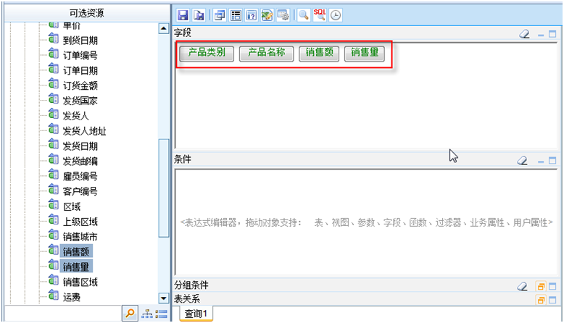Select 发货人地址 in the resource tree
The height and width of the screenshot is (323, 564).
pos(85,131)
